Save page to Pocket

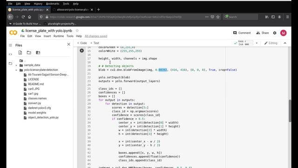(212, 17)
